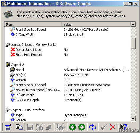The width and height of the screenshot is (140, 133).
Task: Click the vertical scrollbar thumb
Action: [133, 43]
